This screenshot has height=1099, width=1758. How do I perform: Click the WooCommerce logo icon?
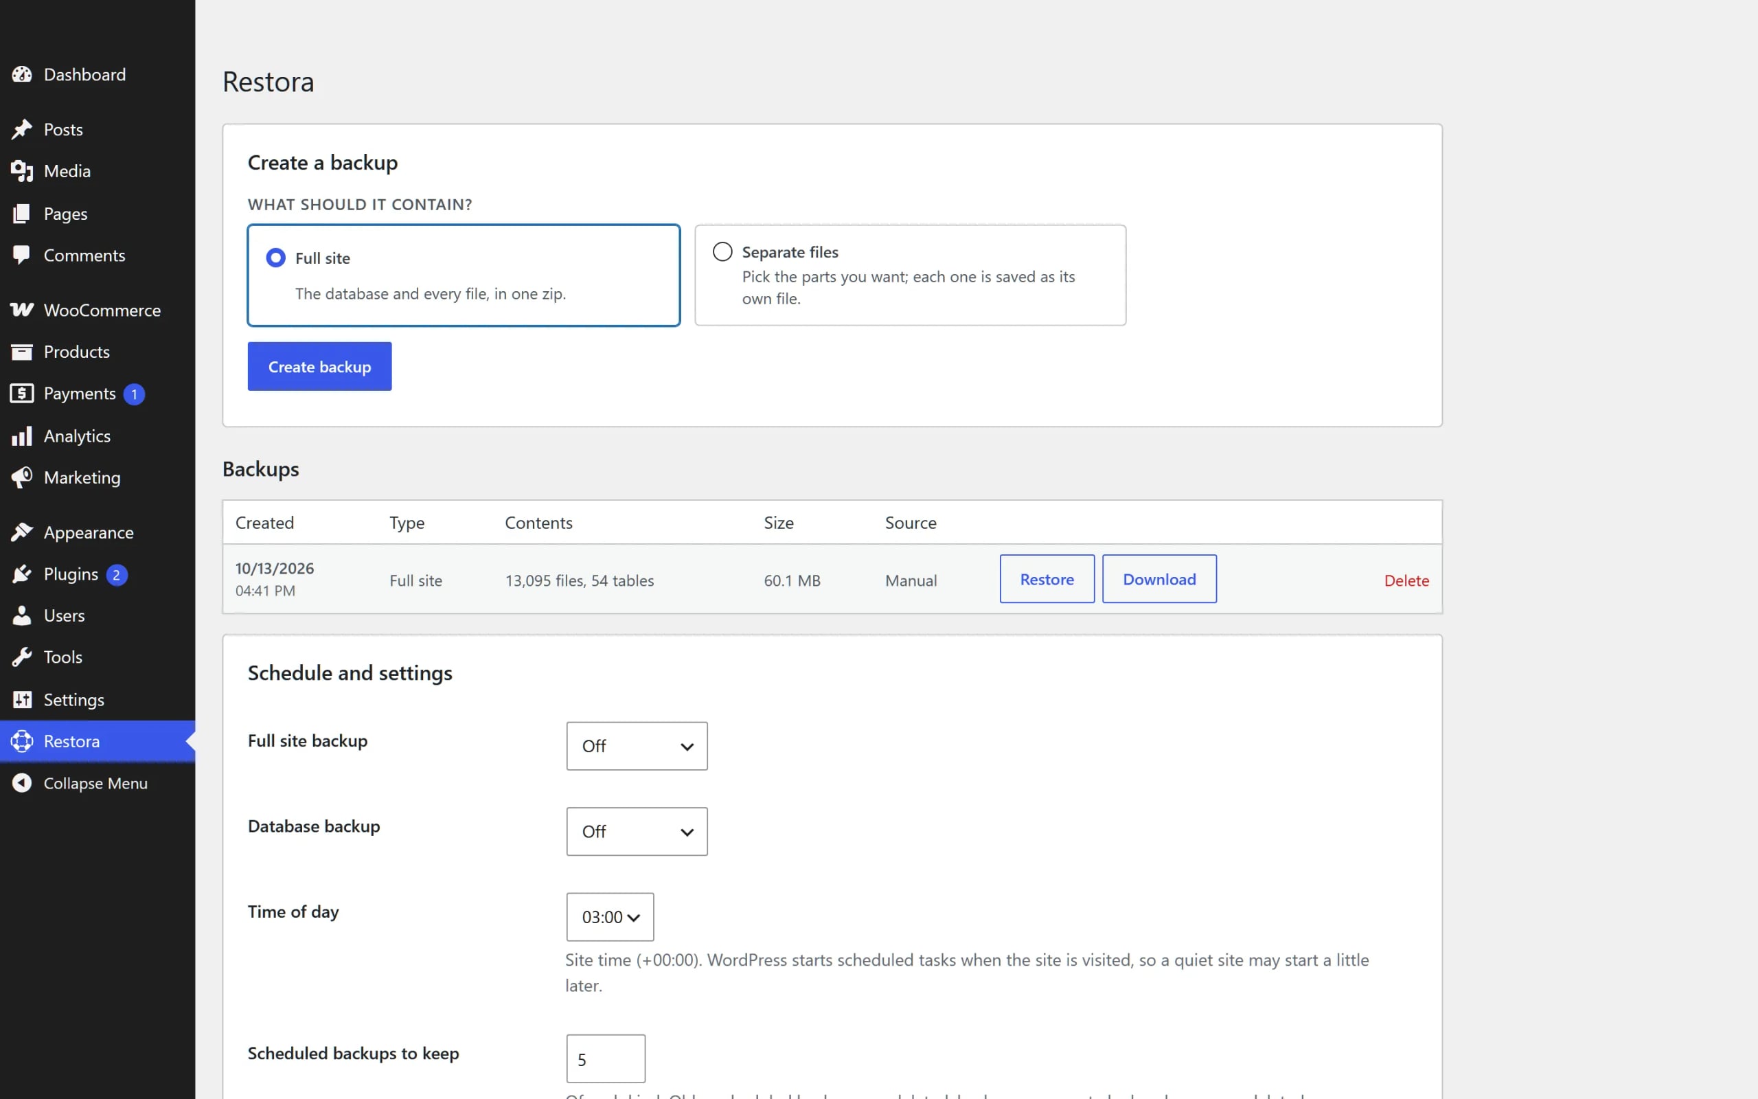[22, 310]
